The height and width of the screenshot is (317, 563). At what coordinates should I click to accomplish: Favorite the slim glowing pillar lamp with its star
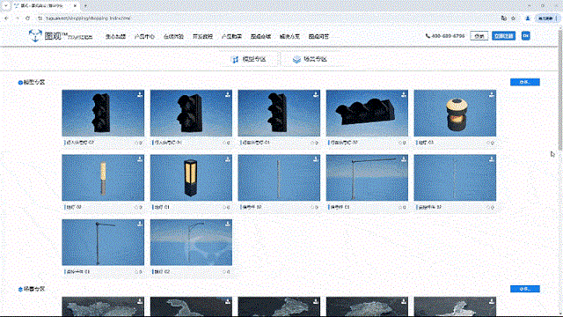click(136, 208)
